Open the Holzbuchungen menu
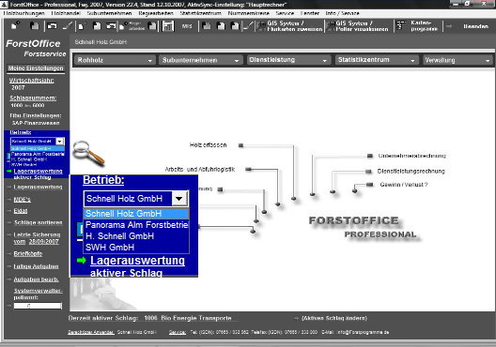The image size is (496, 347). (24, 13)
